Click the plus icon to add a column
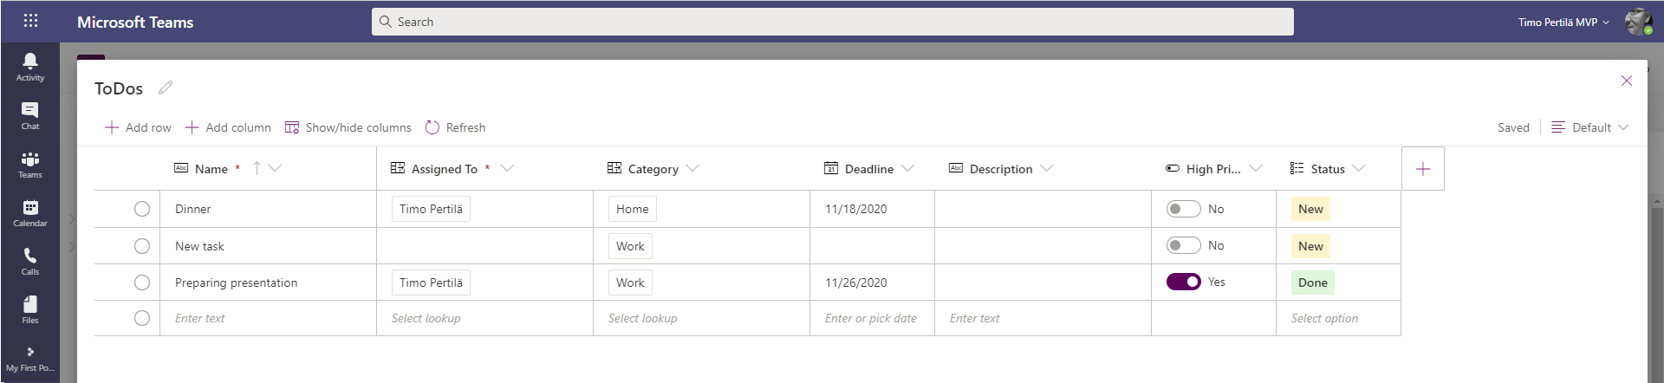Screen dimensions: 1664x383 (x=1422, y=169)
